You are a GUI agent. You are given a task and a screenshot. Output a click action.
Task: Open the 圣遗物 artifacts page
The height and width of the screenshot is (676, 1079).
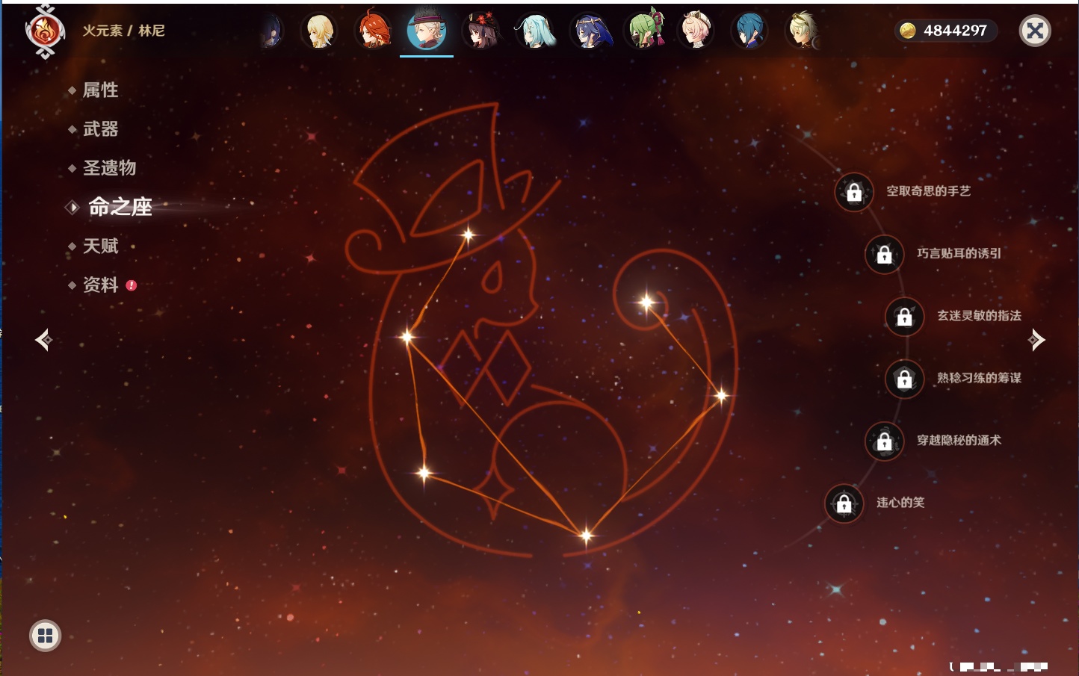point(109,168)
